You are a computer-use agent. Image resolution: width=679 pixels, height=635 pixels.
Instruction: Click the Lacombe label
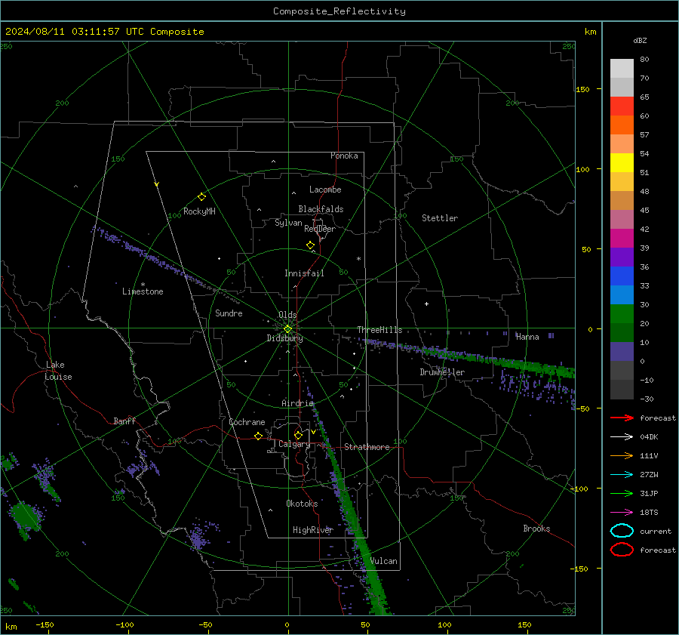[x=325, y=190]
